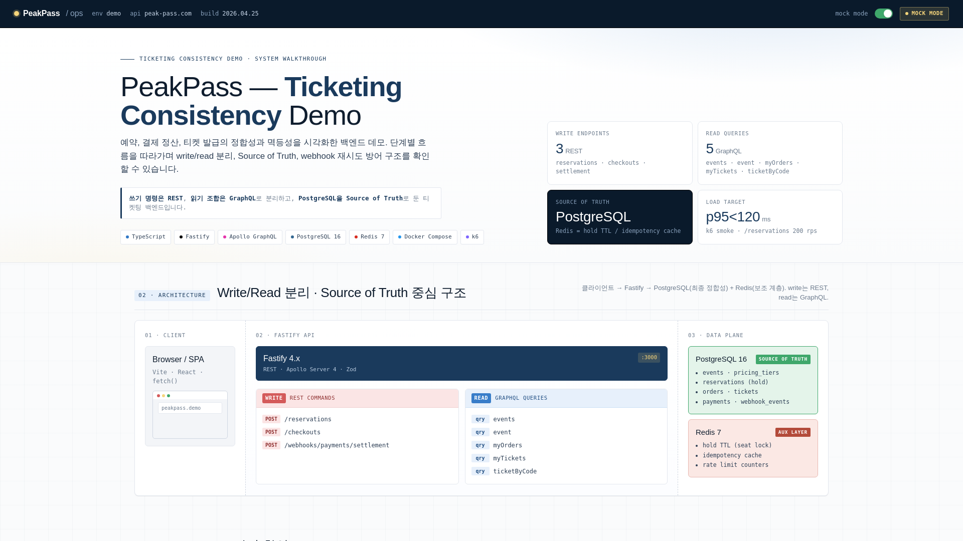Click the Fastify 4.x :3000 port badge
The width and height of the screenshot is (963, 541).
click(x=649, y=358)
